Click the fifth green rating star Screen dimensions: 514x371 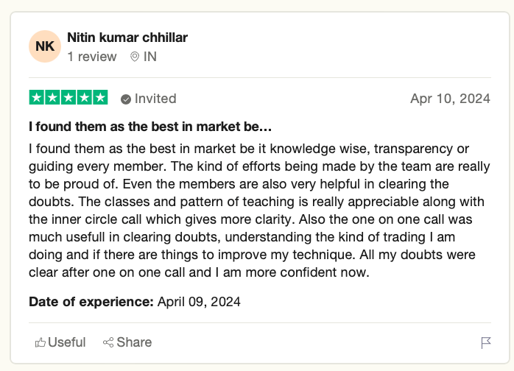pyautogui.click(x=100, y=98)
